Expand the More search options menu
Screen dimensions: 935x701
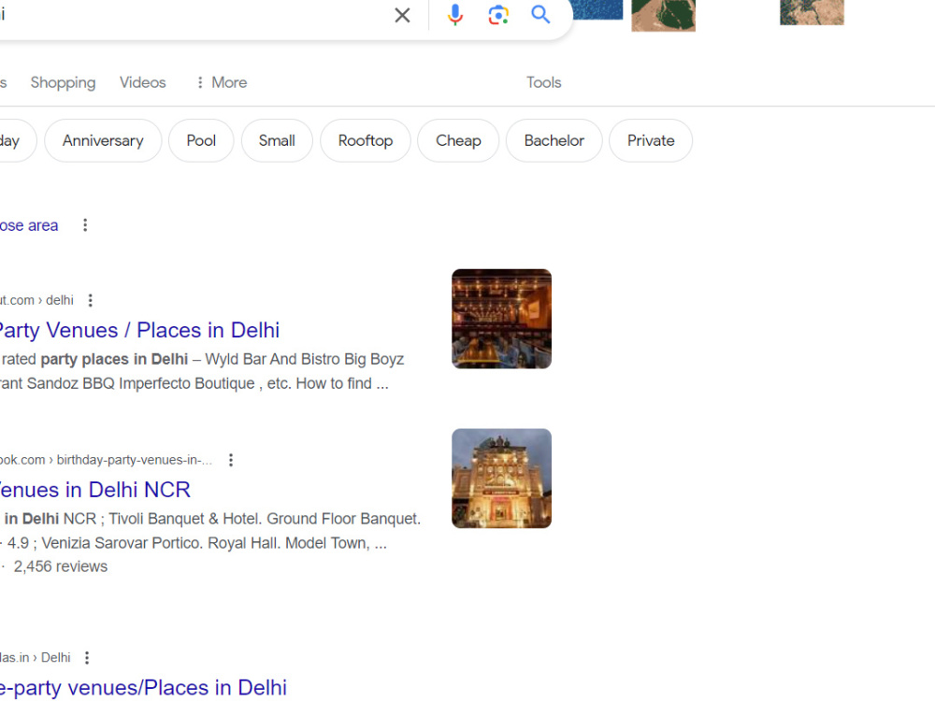(222, 82)
